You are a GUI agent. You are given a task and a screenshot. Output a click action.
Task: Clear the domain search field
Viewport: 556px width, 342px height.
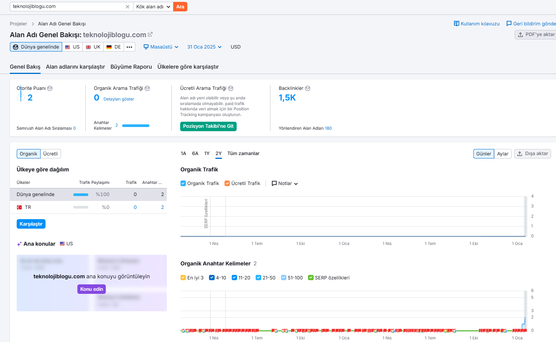pos(127,7)
